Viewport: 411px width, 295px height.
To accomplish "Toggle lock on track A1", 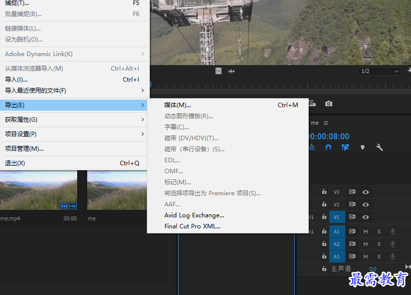I will pyautogui.click(x=324, y=231).
